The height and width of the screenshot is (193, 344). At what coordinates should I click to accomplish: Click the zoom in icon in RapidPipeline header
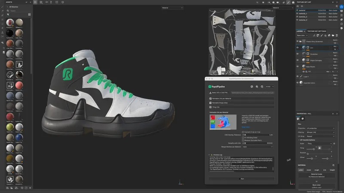point(256,86)
